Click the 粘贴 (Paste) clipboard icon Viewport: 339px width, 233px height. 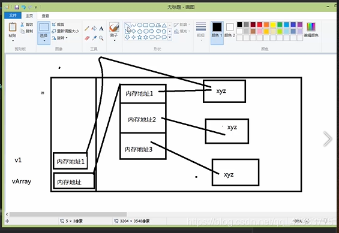click(13, 27)
